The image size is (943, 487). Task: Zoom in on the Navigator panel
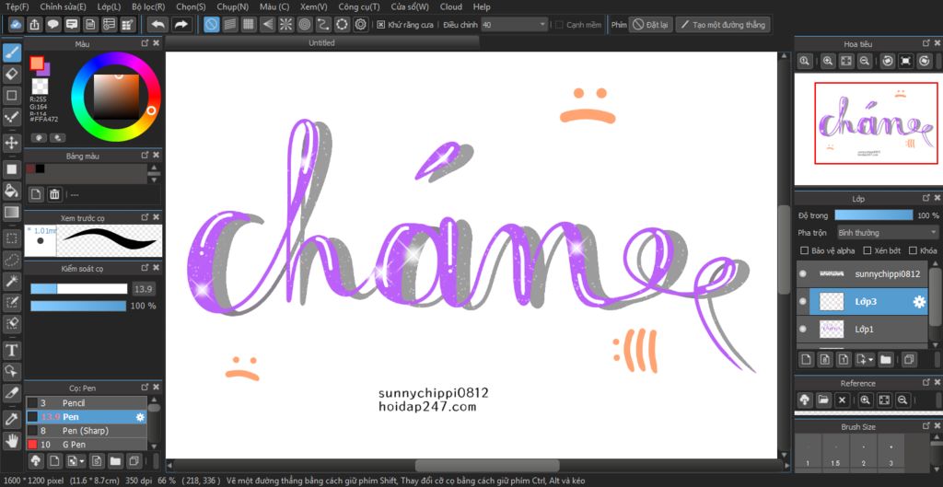click(x=828, y=61)
